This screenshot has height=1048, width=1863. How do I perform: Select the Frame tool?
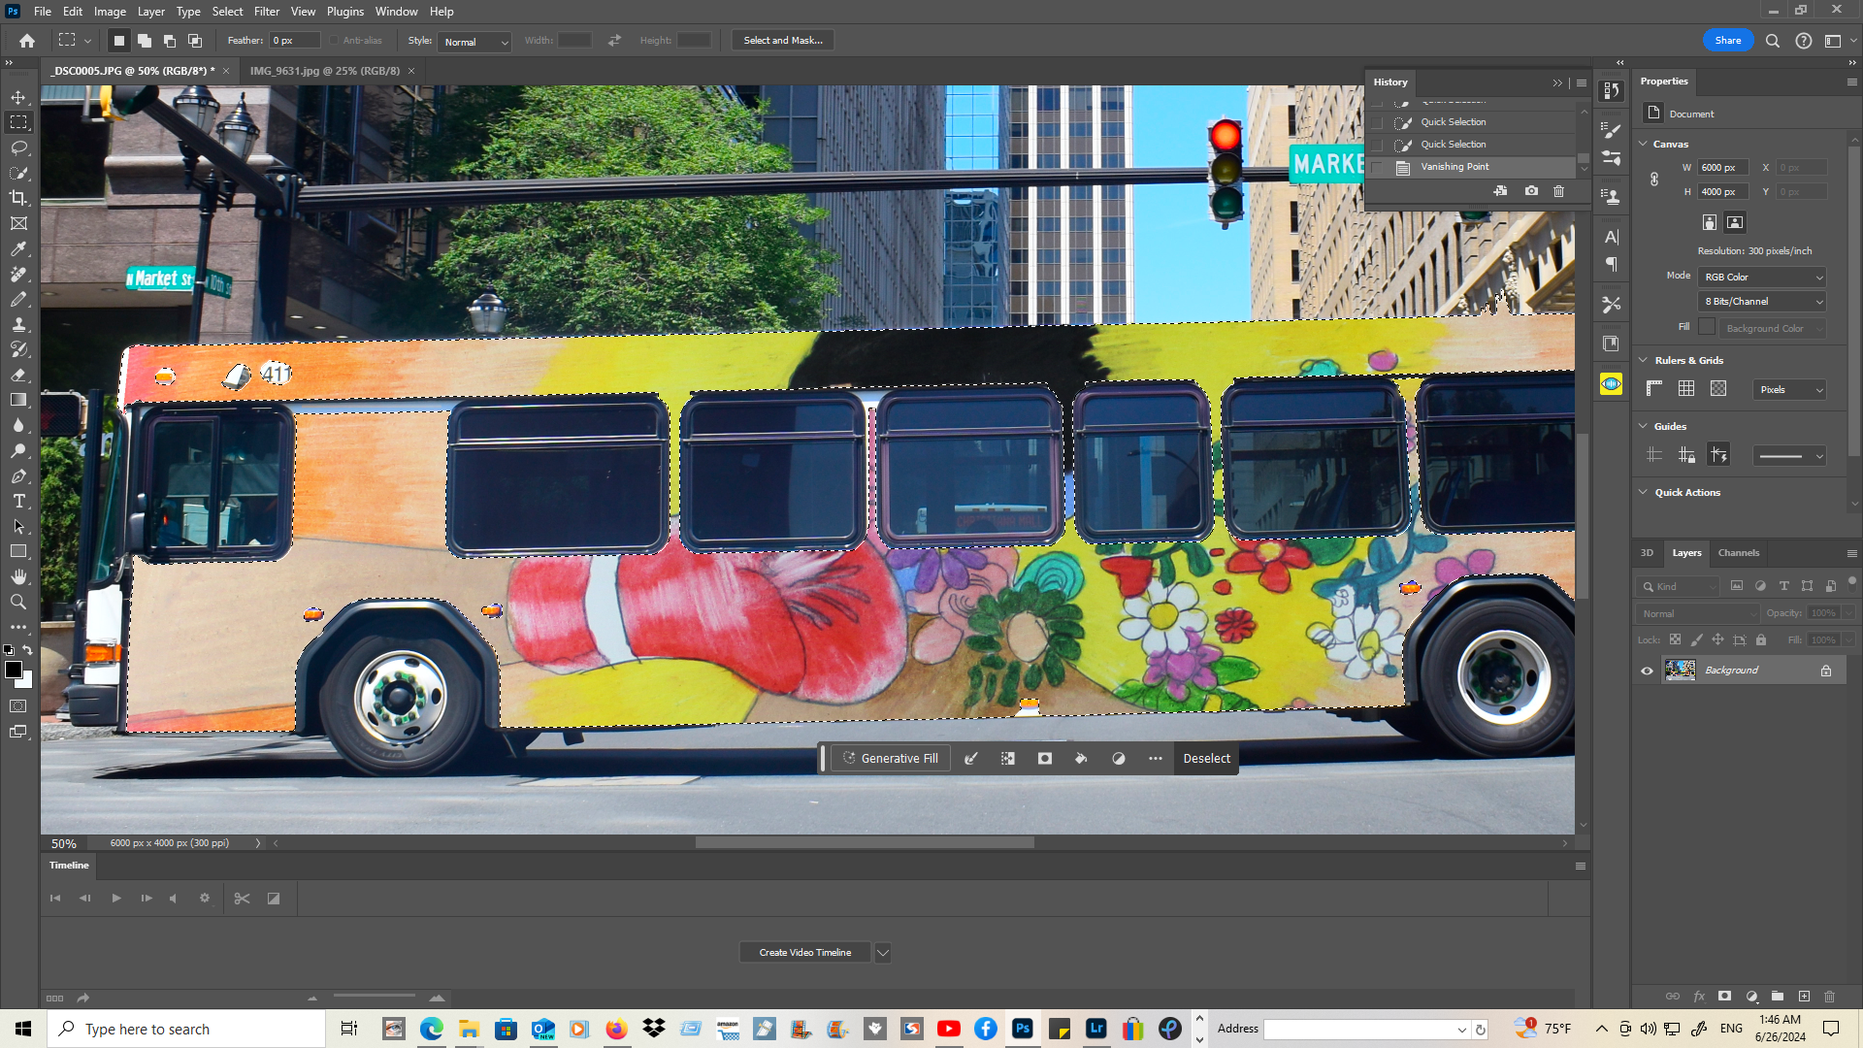[18, 223]
